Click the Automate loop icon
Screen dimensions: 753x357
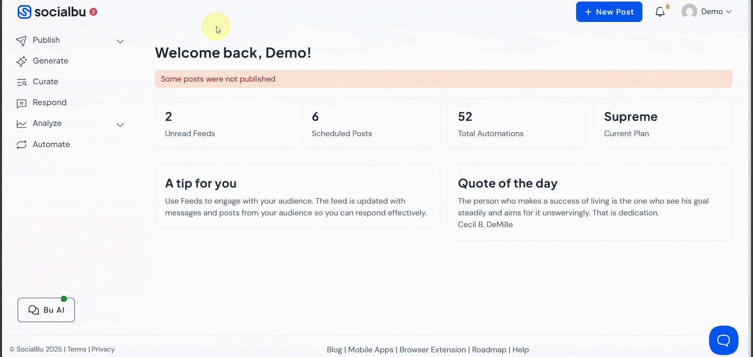(x=22, y=145)
